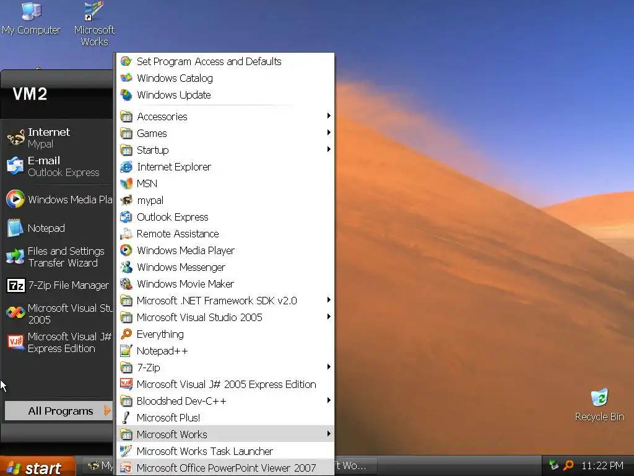Open Microsoft Plus! icon
Viewport: 634px width, 476px height.
[x=126, y=418]
